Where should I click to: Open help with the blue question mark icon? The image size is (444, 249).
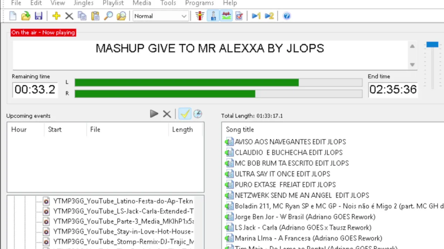287,16
